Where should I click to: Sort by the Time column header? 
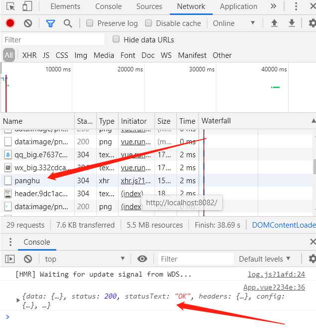pos(187,121)
